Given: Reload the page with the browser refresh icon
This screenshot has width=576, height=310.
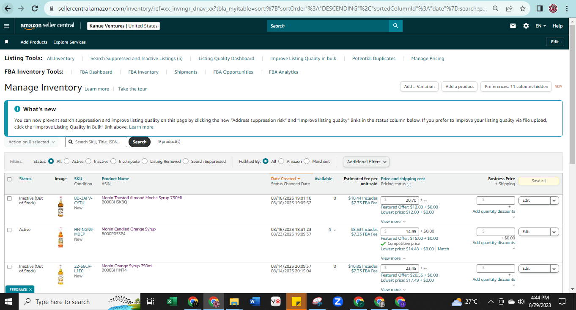Looking at the screenshot, I should [35, 8].
